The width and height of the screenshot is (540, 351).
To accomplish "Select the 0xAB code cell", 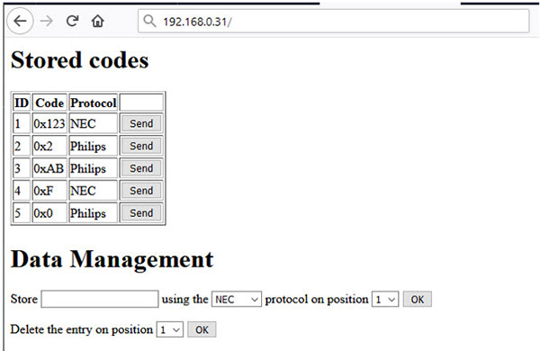I will (x=49, y=168).
